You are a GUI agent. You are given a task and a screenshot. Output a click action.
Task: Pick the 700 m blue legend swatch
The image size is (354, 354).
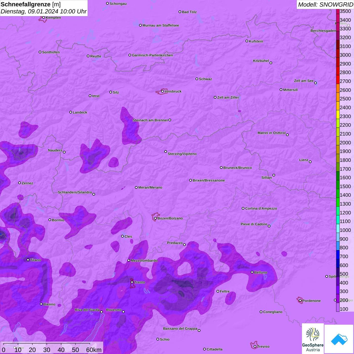(x=338, y=255)
